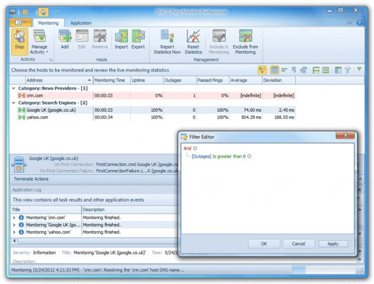This screenshot has width=374, height=284.
Task: Click the small tile grid toolbar icon
Action: click(x=294, y=70)
